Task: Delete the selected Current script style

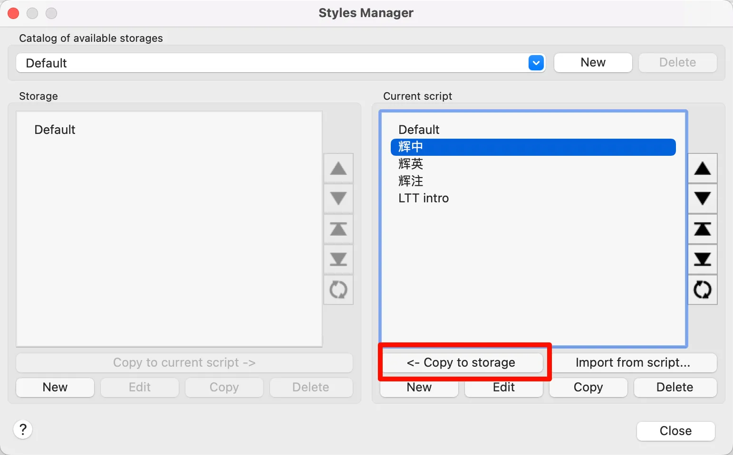Action: [x=675, y=387]
